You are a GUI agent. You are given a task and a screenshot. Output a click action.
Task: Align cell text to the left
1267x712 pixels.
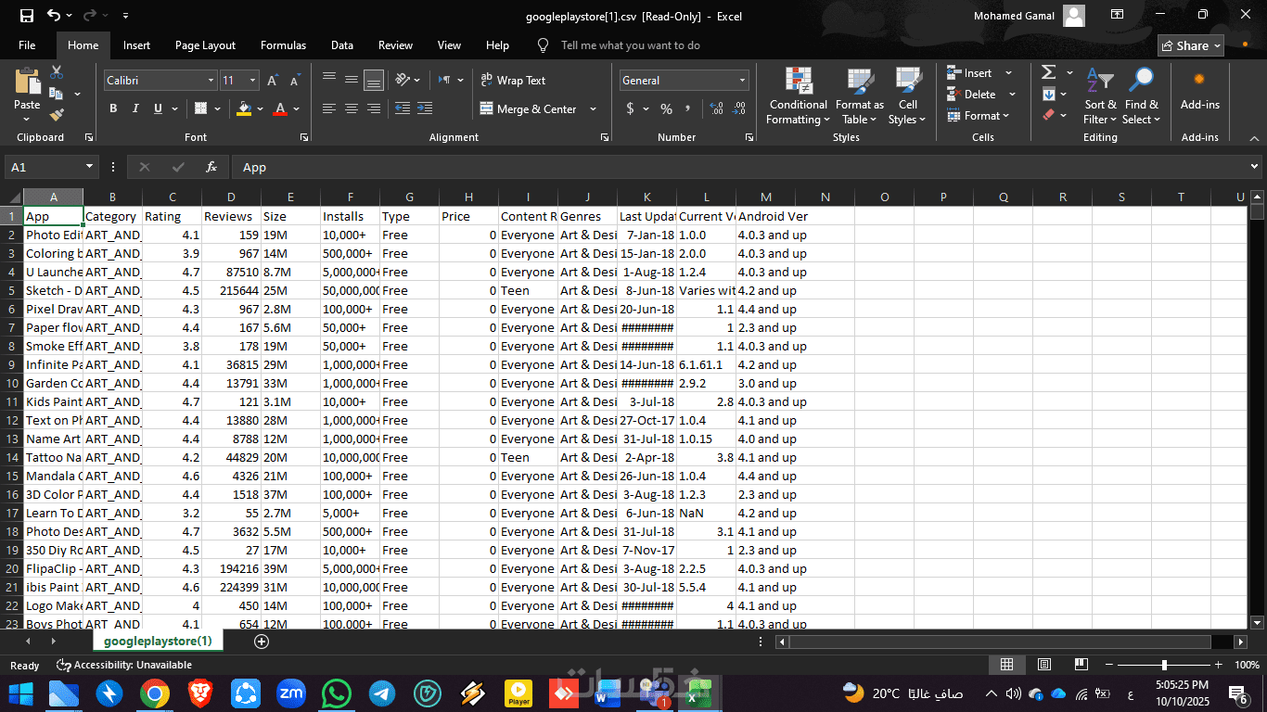328,108
